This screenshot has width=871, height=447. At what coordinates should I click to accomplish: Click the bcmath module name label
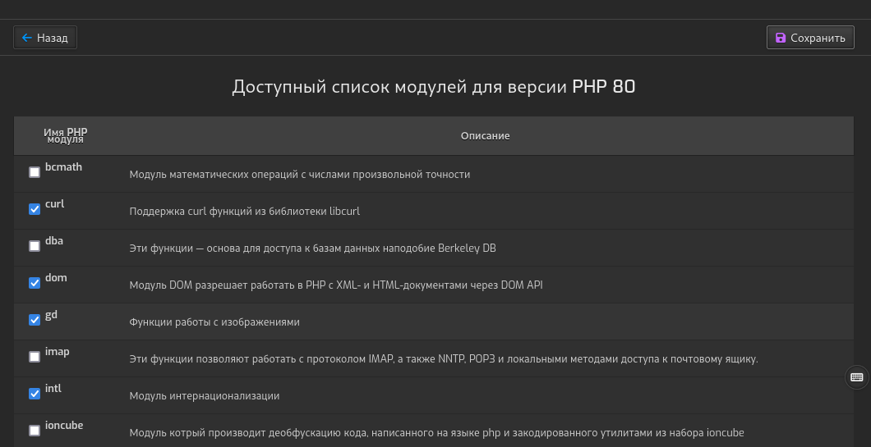tap(63, 166)
